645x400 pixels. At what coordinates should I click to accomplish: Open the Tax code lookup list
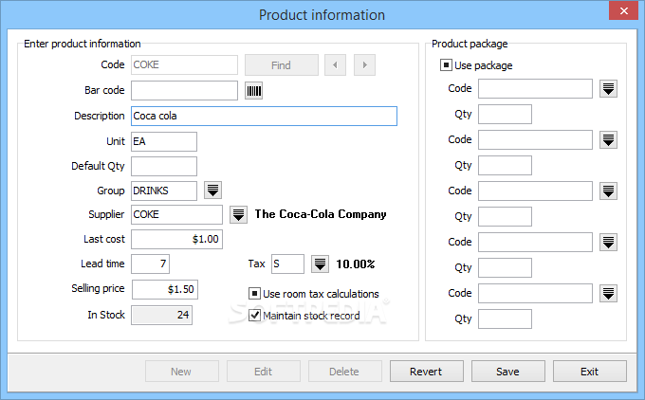tap(320, 264)
